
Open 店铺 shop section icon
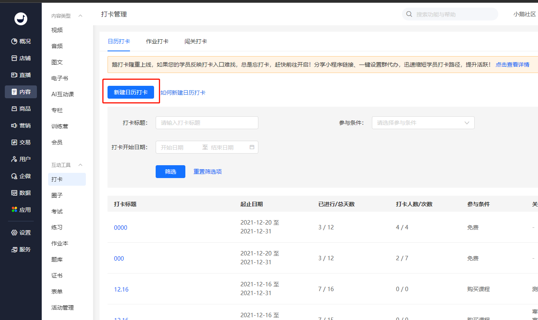(x=14, y=58)
